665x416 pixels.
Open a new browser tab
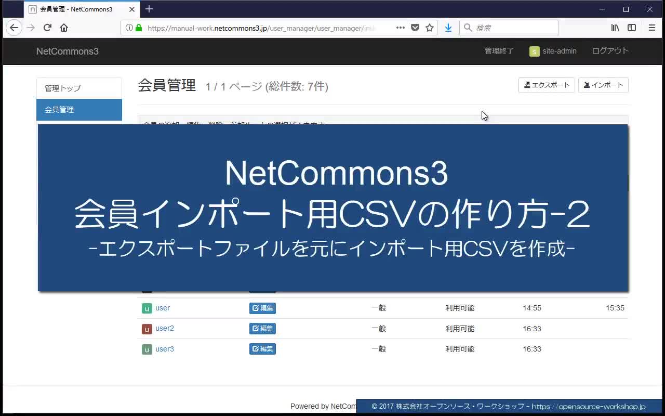coord(149,9)
